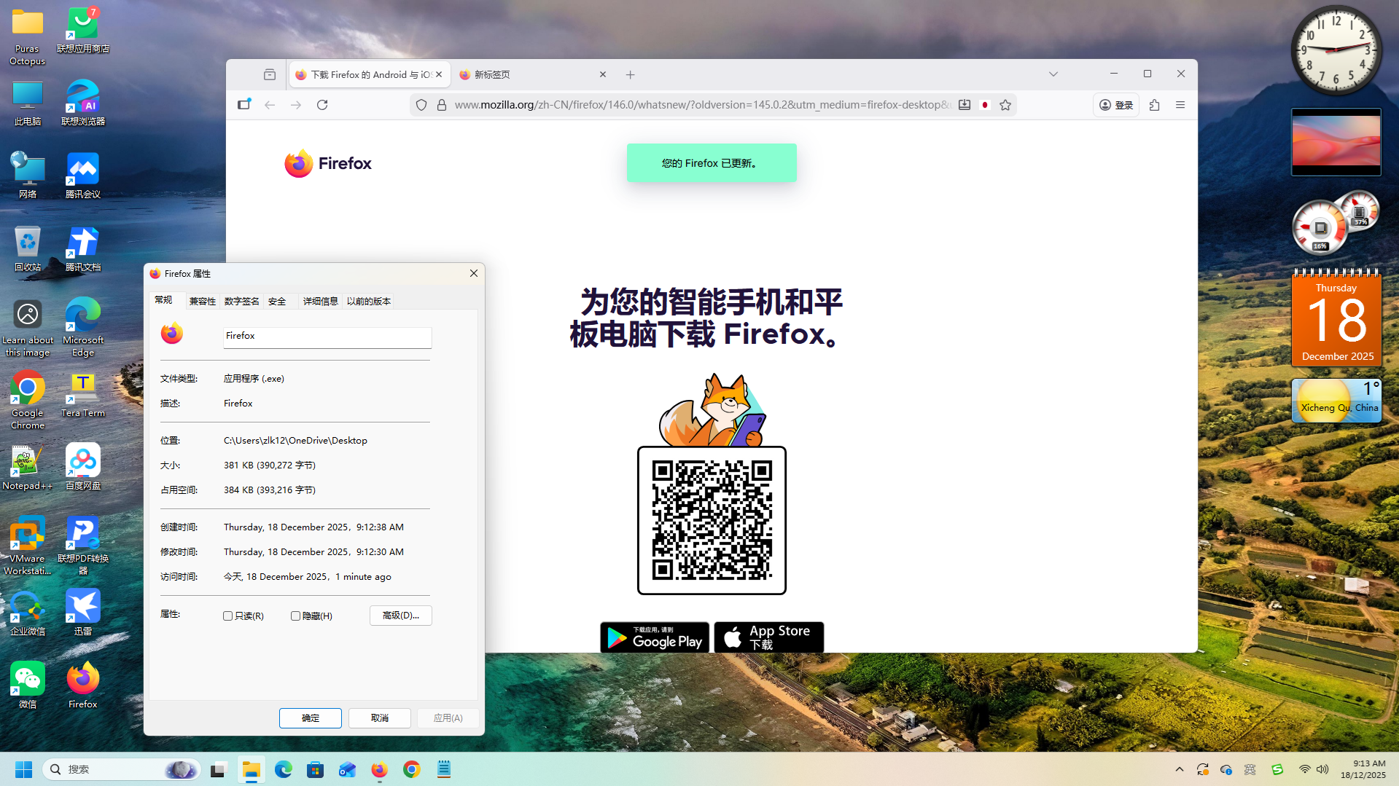
Task: Open the Firefox hamburger application menu
Action: pyautogui.click(x=1180, y=105)
